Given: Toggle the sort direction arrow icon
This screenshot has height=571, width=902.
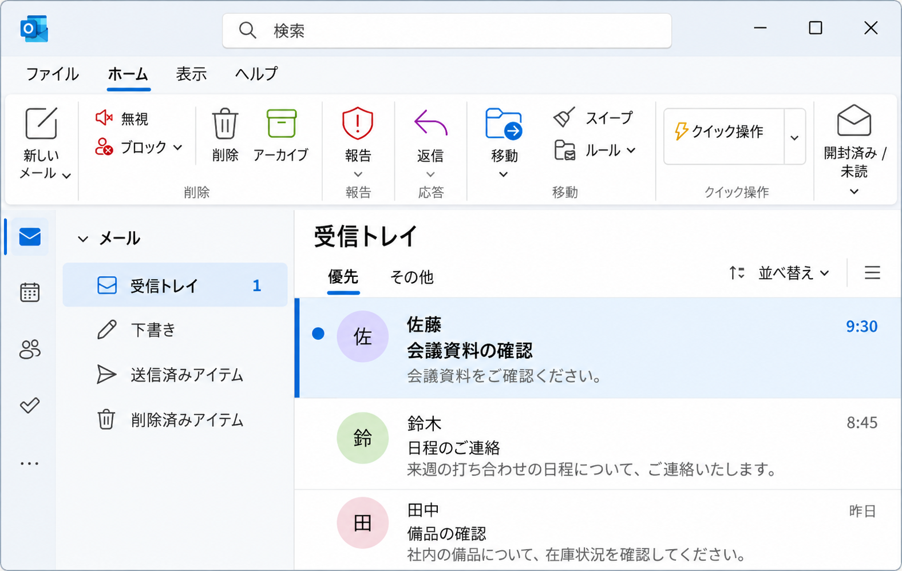Looking at the screenshot, I should (737, 273).
